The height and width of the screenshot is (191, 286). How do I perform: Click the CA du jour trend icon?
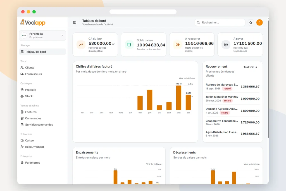pos(81,44)
